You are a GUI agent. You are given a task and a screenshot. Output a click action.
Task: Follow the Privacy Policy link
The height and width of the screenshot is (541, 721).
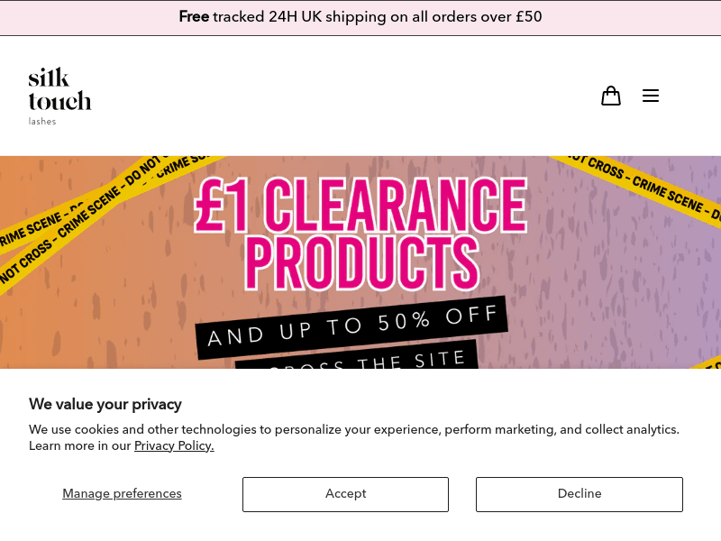[174, 445]
